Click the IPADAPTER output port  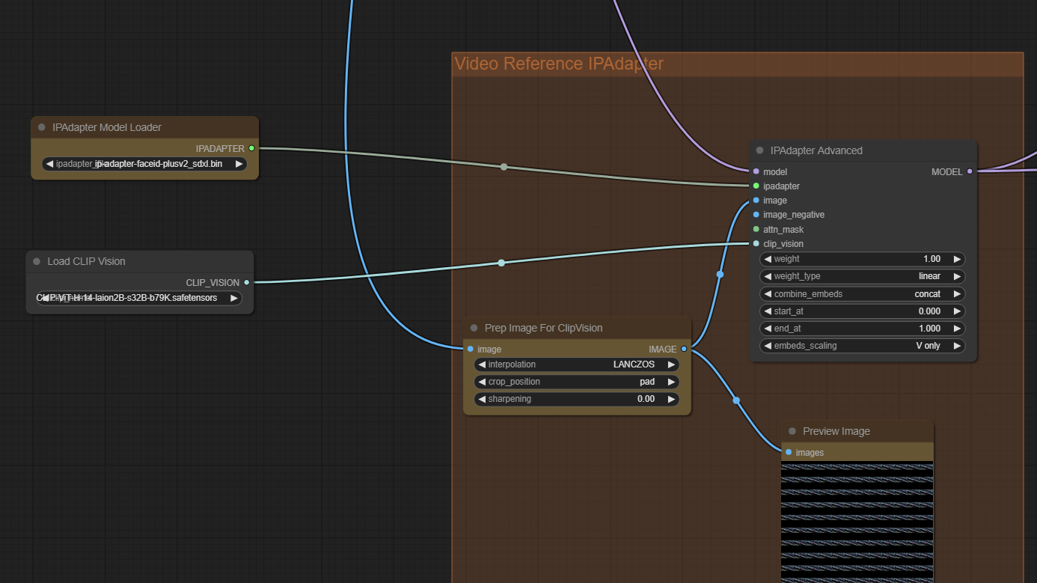point(251,148)
